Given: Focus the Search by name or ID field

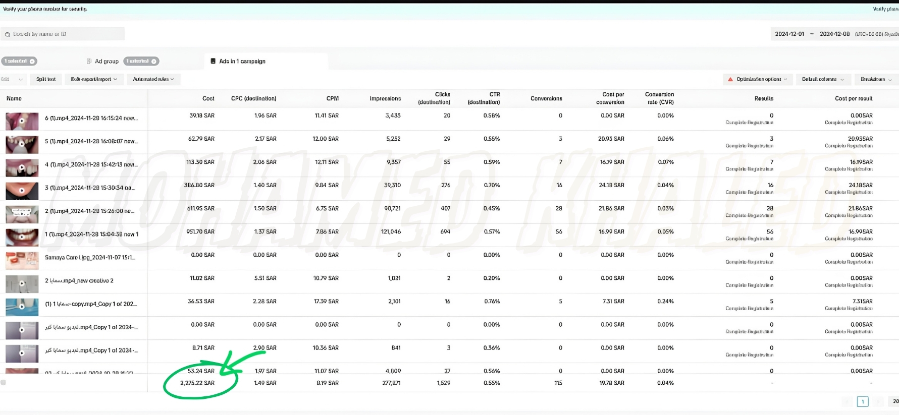Looking at the screenshot, I should click(63, 34).
